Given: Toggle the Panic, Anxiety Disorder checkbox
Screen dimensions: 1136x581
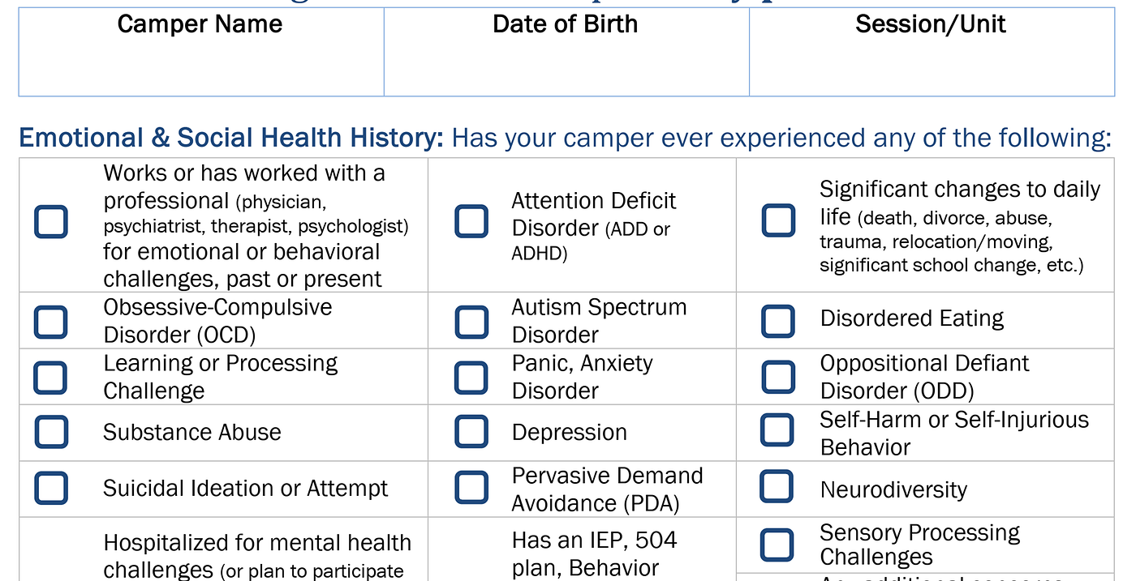Looking at the screenshot, I should [x=471, y=377].
